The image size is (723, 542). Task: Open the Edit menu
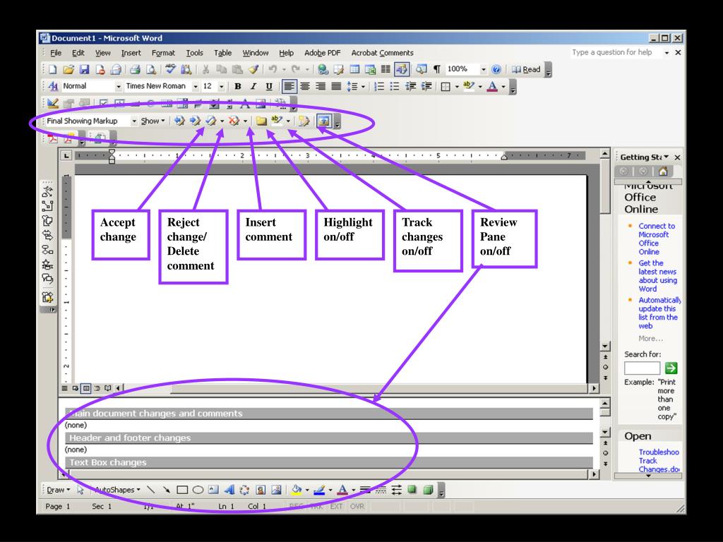(x=78, y=53)
